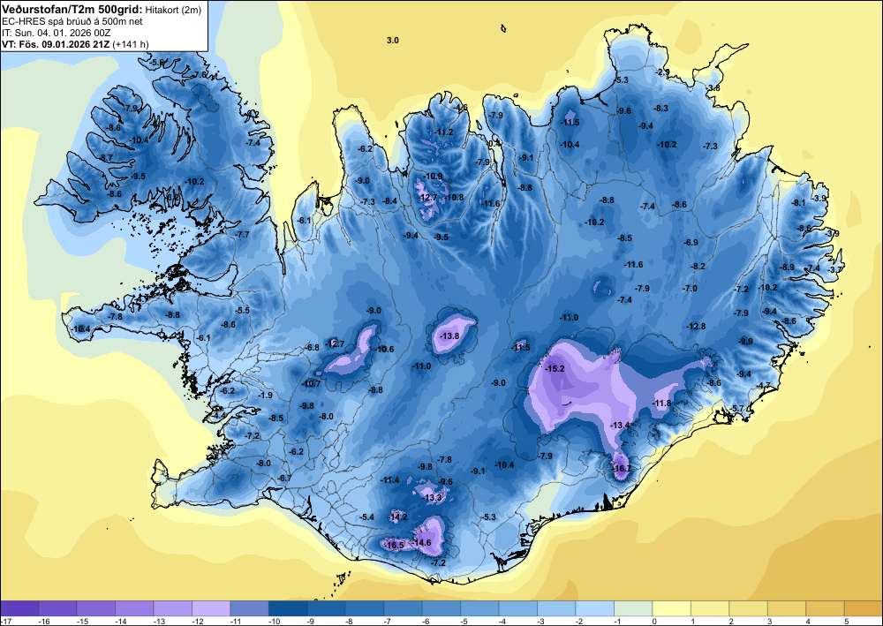
Task: Click the -16.7 temperature value
Action: (x=623, y=468)
